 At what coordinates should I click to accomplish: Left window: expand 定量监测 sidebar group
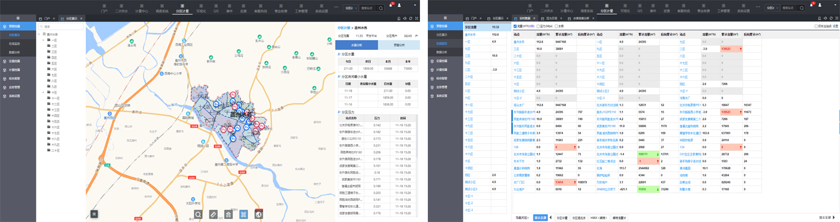(17, 61)
